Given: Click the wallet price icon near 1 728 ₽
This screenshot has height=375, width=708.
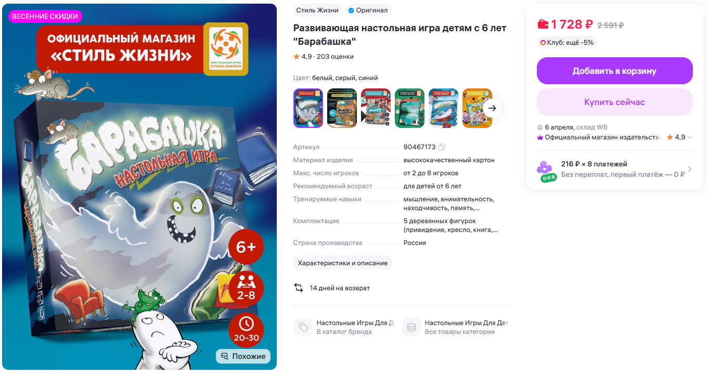Looking at the screenshot, I should [x=543, y=24].
